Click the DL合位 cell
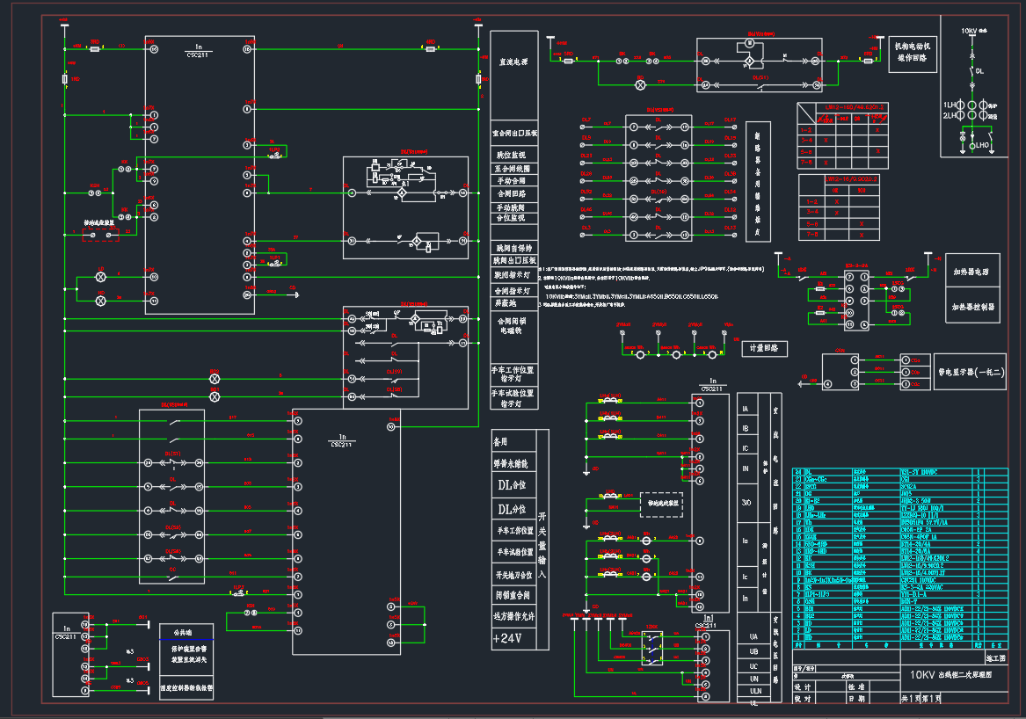Screen dimensions: 1026x719 click(x=513, y=486)
